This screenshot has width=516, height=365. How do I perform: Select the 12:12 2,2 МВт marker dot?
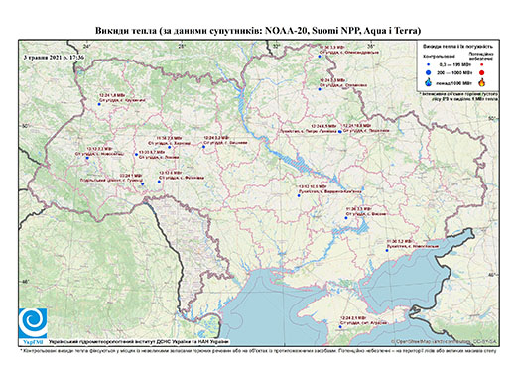[x=87, y=158]
